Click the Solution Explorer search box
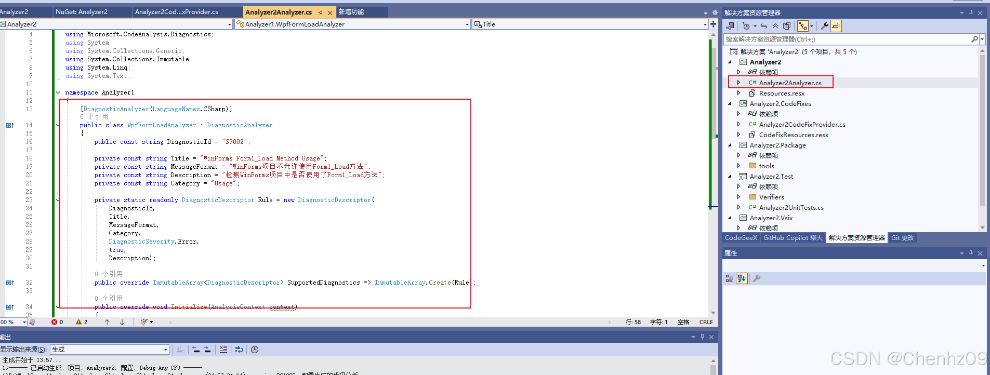990x375 pixels. tap(847, 39)
